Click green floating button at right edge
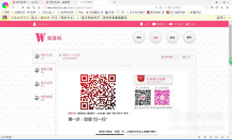The width and height of the screenshot is (232, 140). pos(231,61)
